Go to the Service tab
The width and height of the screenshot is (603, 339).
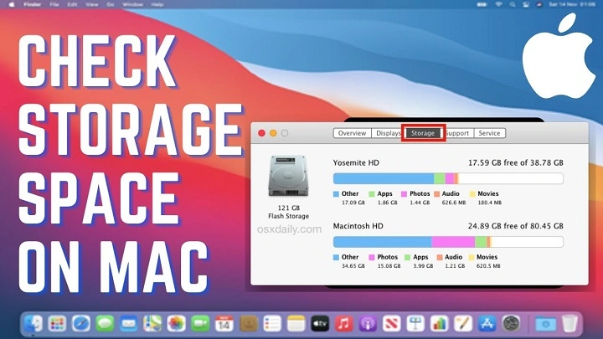(489, 133)
